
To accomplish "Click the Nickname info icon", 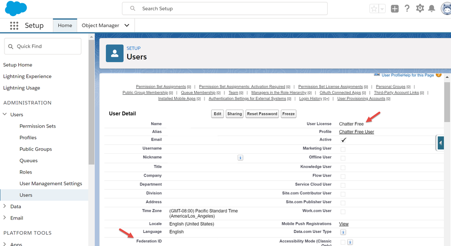I will click(240, 158).
